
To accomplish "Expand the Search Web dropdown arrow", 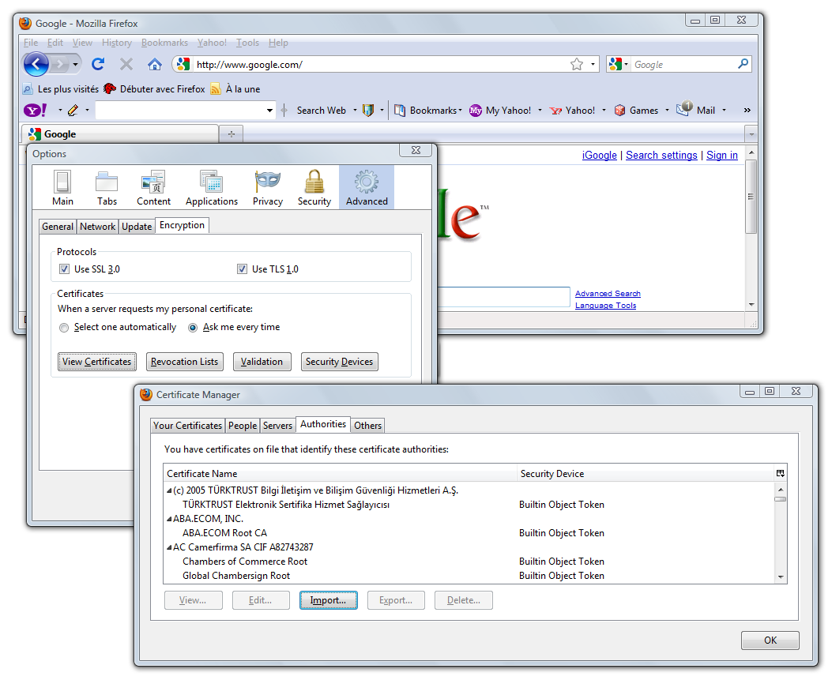I will click(x=355, y=111).
